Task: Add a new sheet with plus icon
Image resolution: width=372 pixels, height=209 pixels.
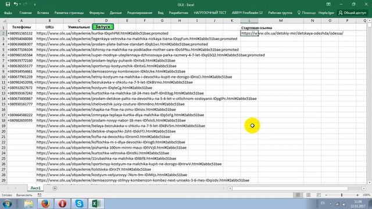Action: pos(55,188)
